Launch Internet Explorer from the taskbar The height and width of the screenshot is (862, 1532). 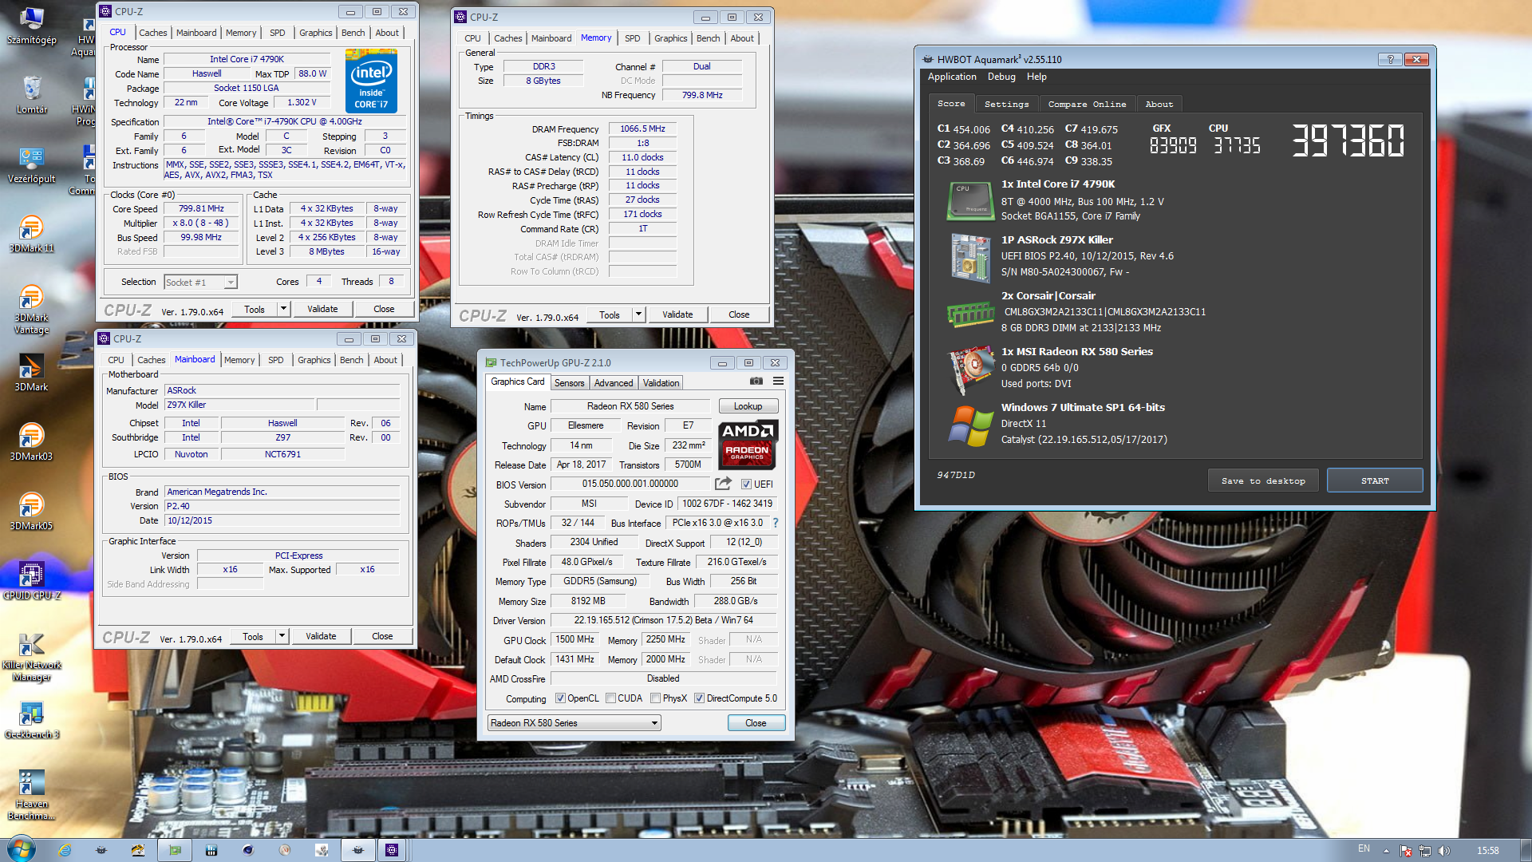click(x=65, y=850)
